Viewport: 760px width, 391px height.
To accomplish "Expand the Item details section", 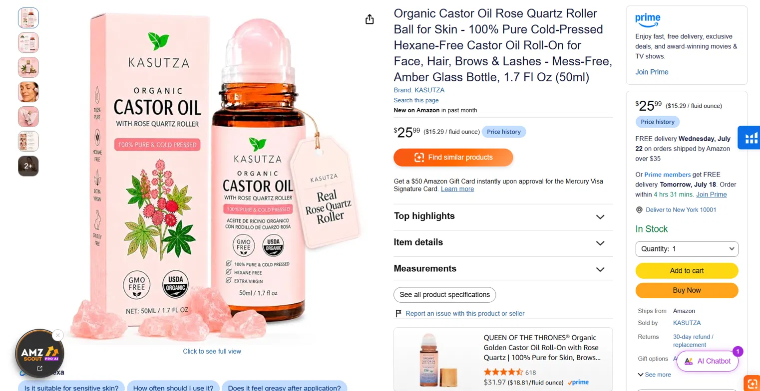I will [503, 243].
